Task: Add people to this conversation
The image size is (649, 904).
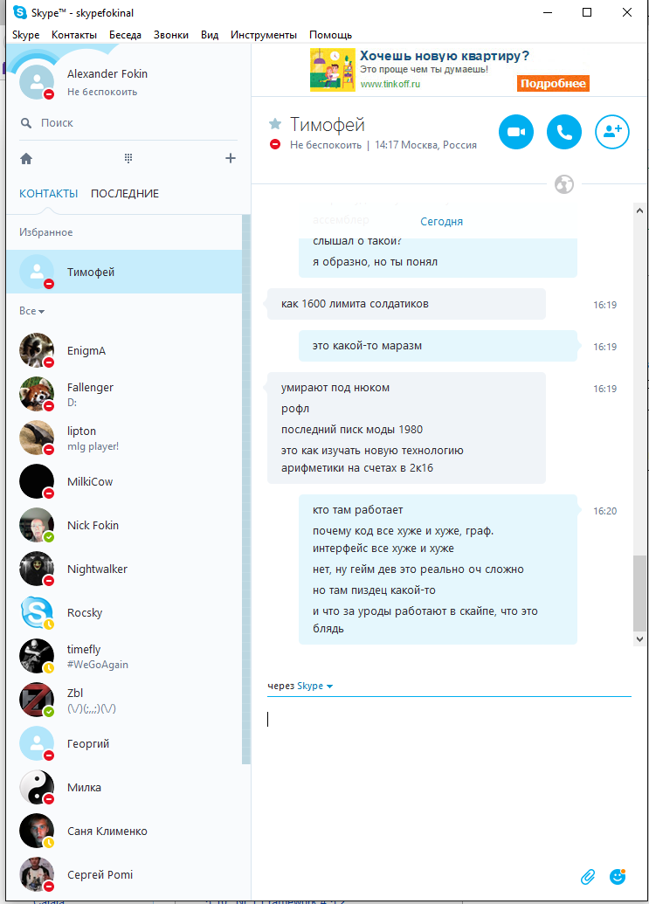Action: pyautogui.click(x=611, y=132)
